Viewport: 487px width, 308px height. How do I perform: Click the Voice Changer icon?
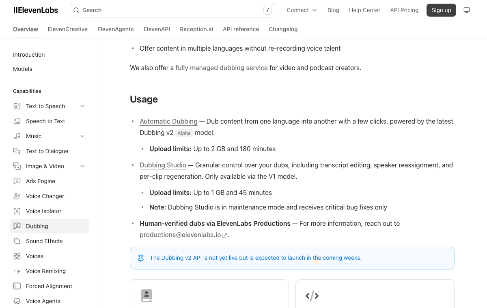point(17,196)
